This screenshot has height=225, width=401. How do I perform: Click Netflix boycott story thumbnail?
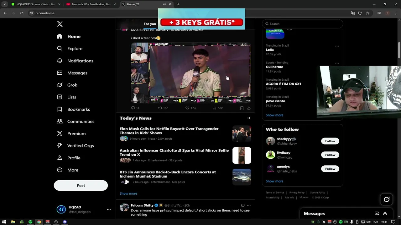pos(242,134)
